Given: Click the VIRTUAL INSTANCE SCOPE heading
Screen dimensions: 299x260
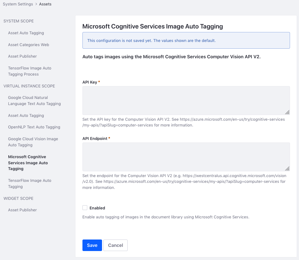Looking at the screenshot, I should click(x=29, y=86).
